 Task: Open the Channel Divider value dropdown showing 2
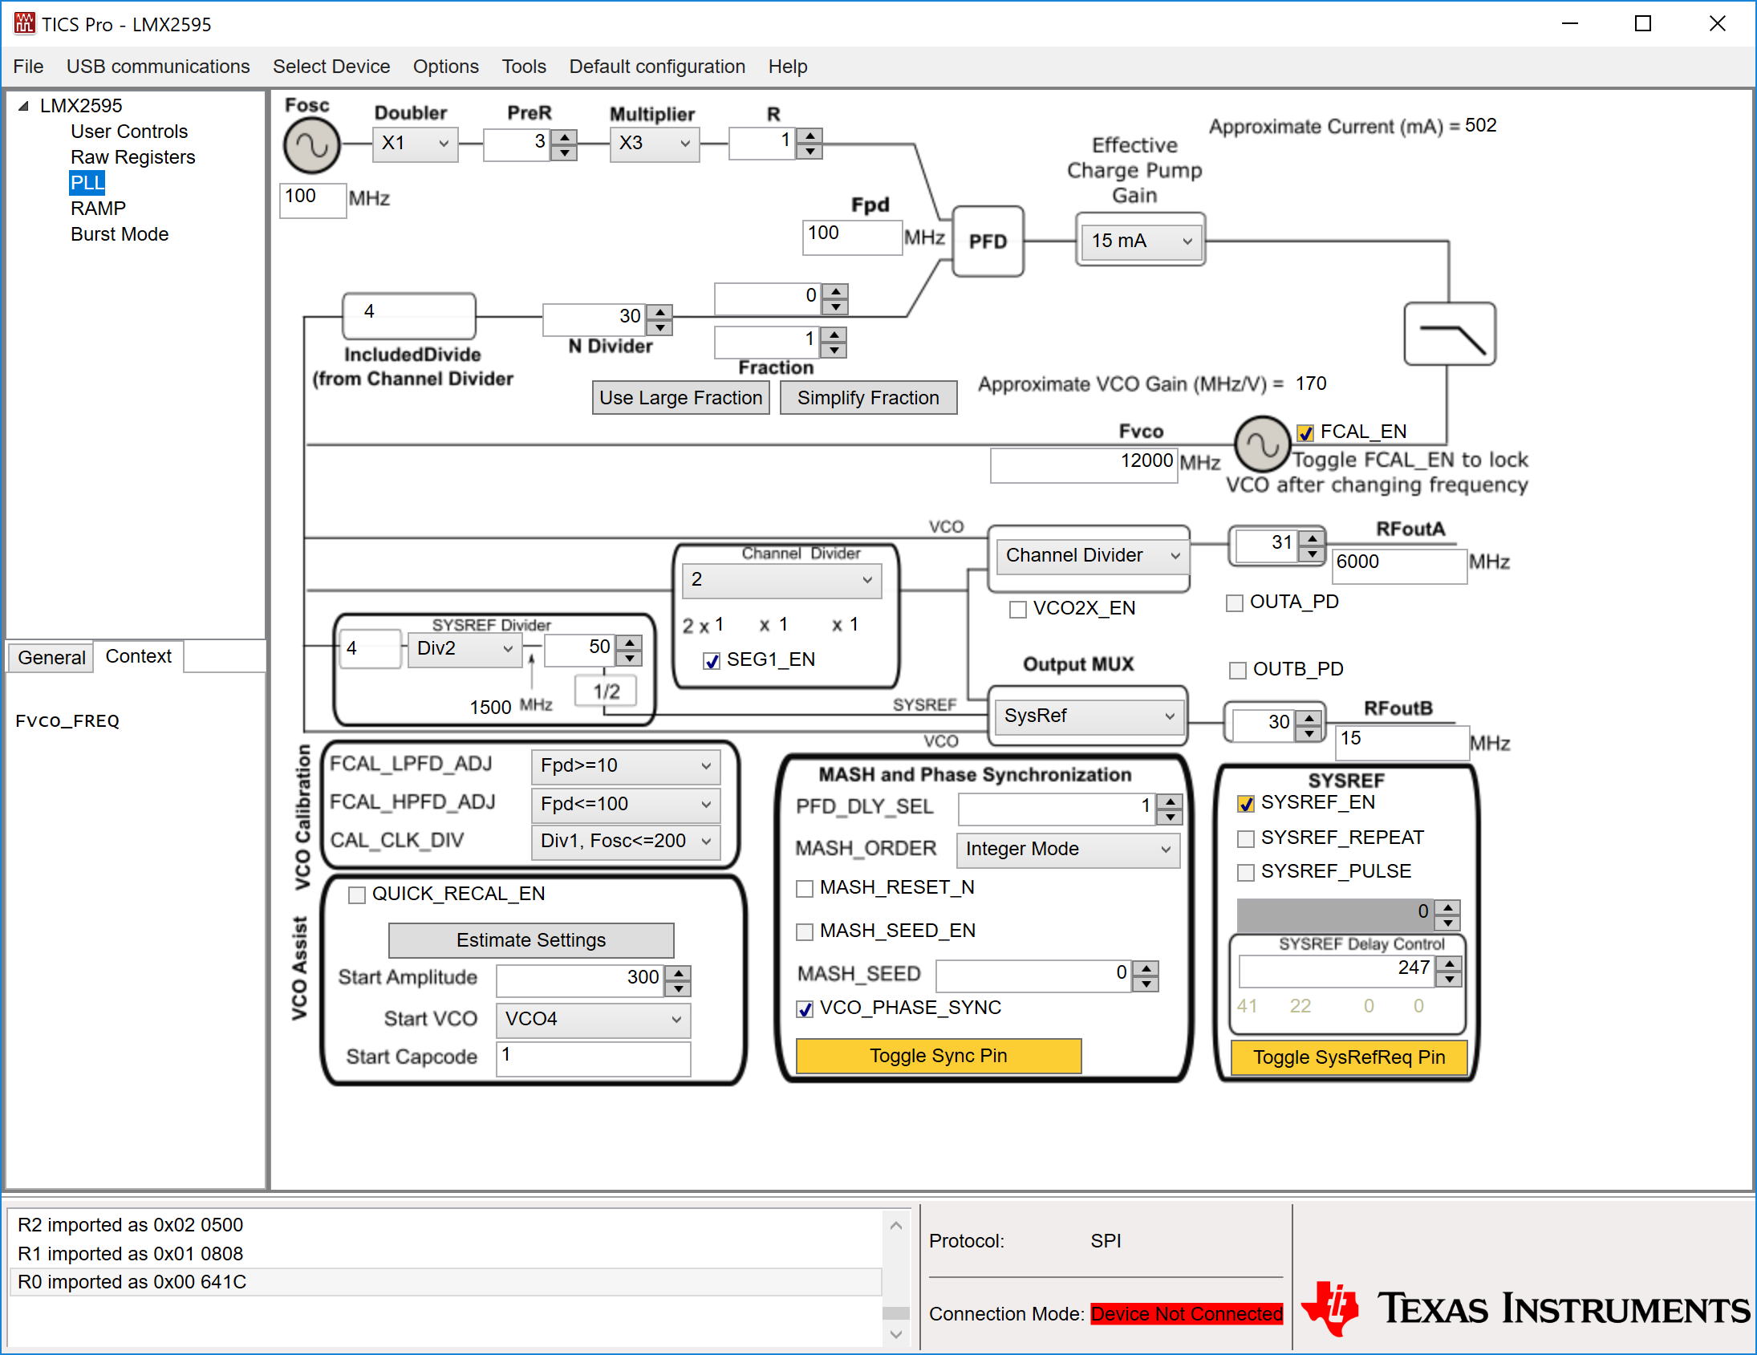[781, 580]
